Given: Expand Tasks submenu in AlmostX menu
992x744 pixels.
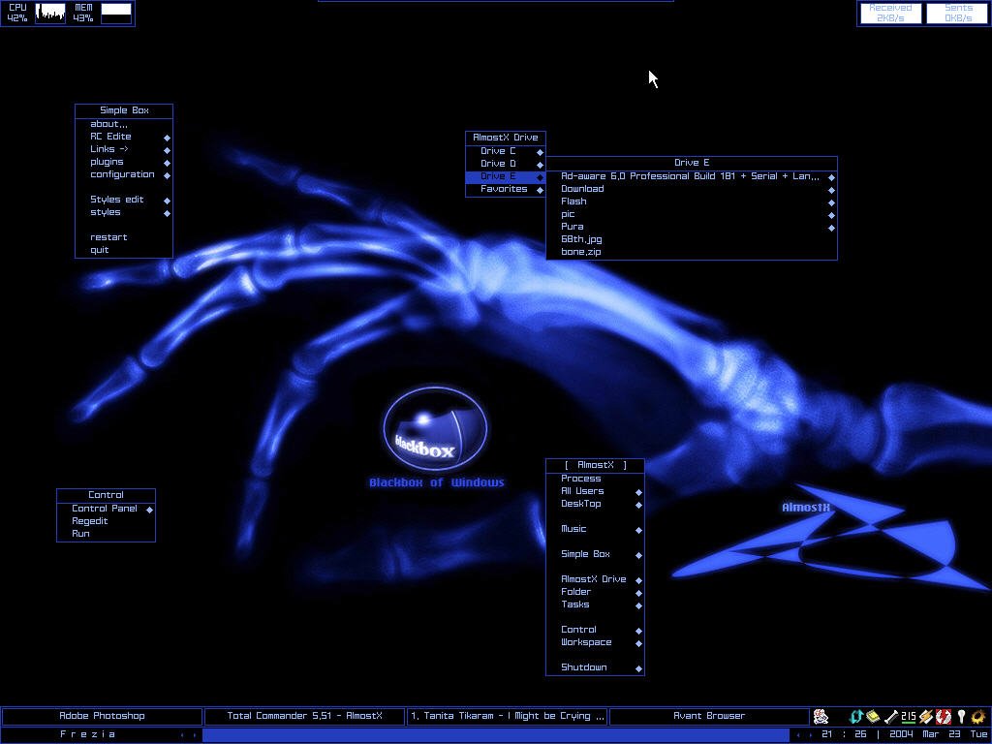Looking at the screenshot, I should click(x=596, y=604).
